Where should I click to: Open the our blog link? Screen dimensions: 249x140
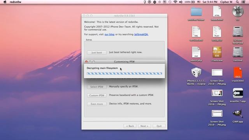109,34
